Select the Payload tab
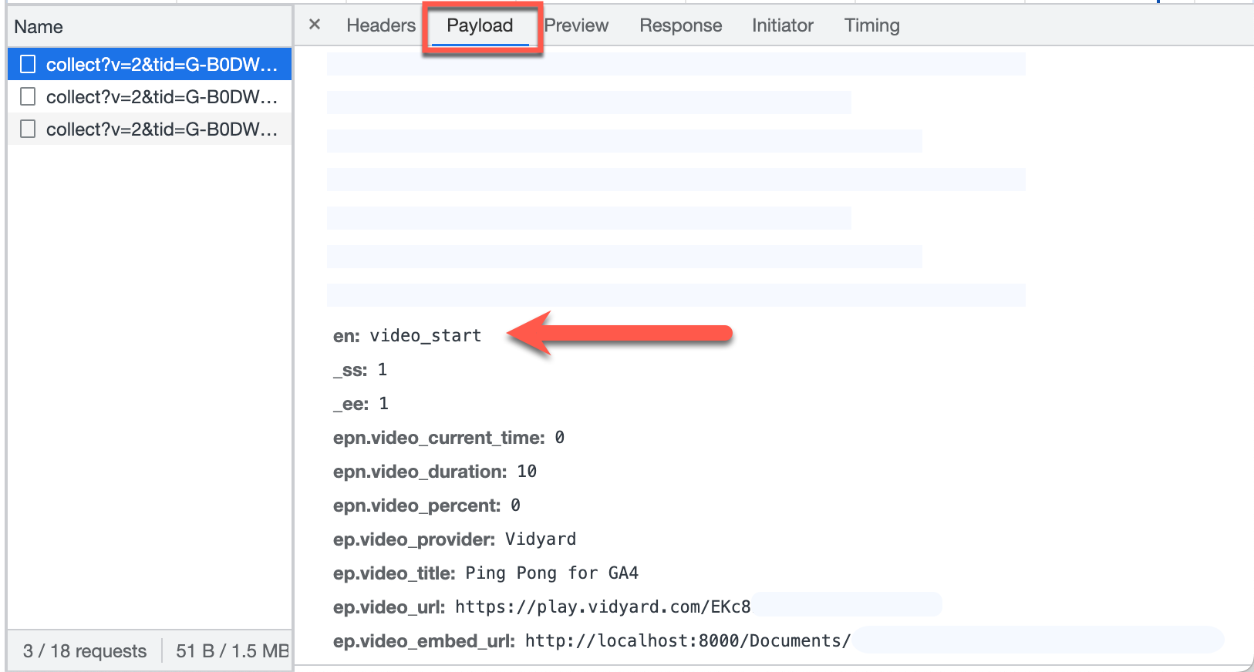1254x672 pixels. coord(480,25)
